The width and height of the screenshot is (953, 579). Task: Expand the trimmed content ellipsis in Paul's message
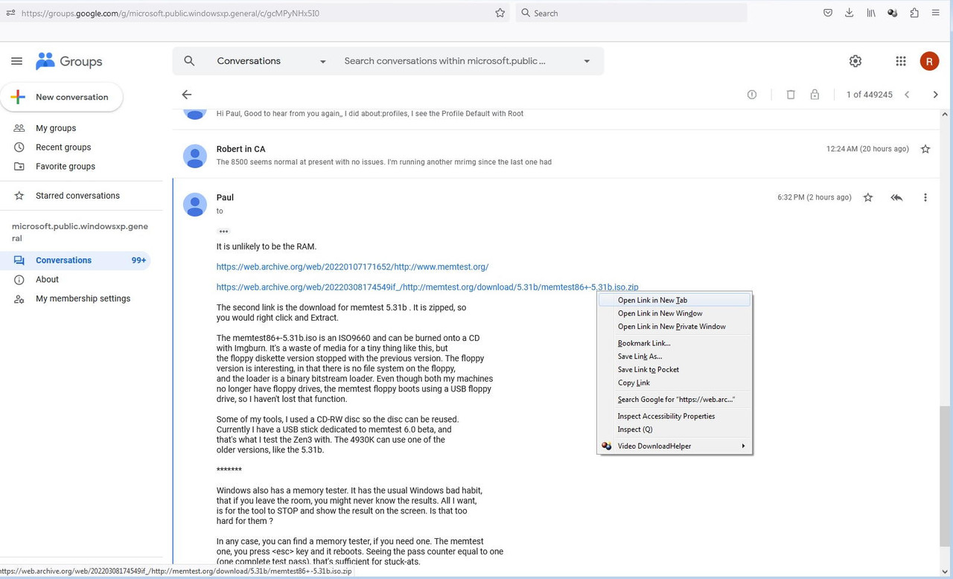[x=223, y=231]
